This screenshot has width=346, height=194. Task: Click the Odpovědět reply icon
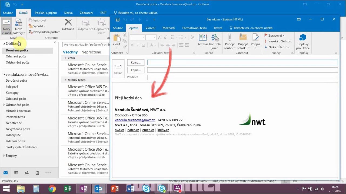(85, 25)
